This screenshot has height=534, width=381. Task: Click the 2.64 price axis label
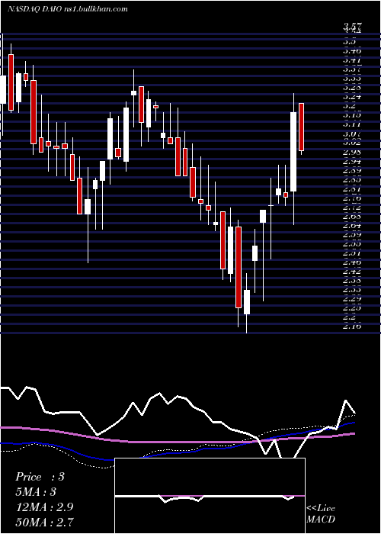(x=353, y=226)
